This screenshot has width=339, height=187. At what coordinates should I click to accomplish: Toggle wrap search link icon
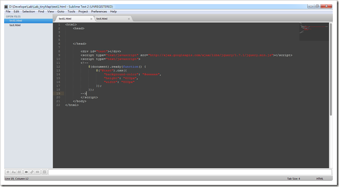click(32, 172)
